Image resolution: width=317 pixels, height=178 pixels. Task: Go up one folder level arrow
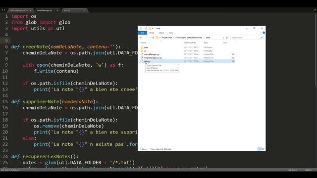tap(153, 38)
